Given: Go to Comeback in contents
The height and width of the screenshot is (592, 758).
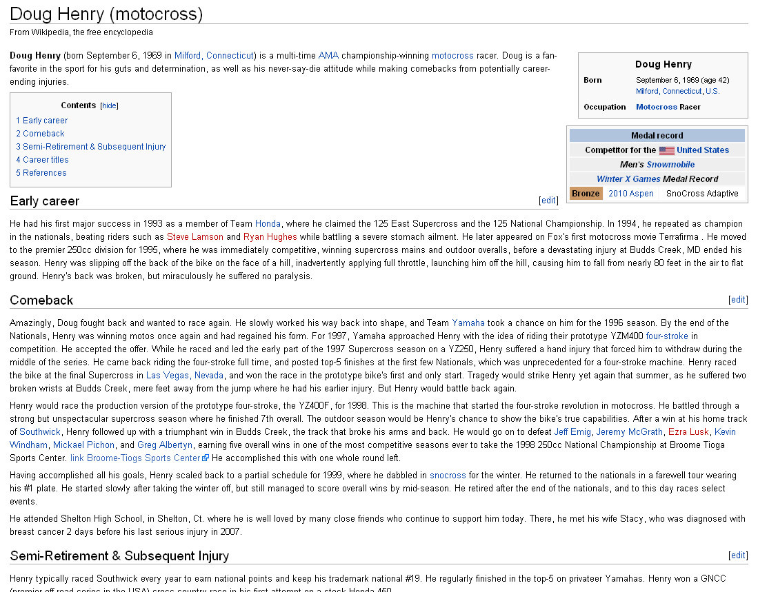Looking at the screenshot, I should (x=40, y=133).
